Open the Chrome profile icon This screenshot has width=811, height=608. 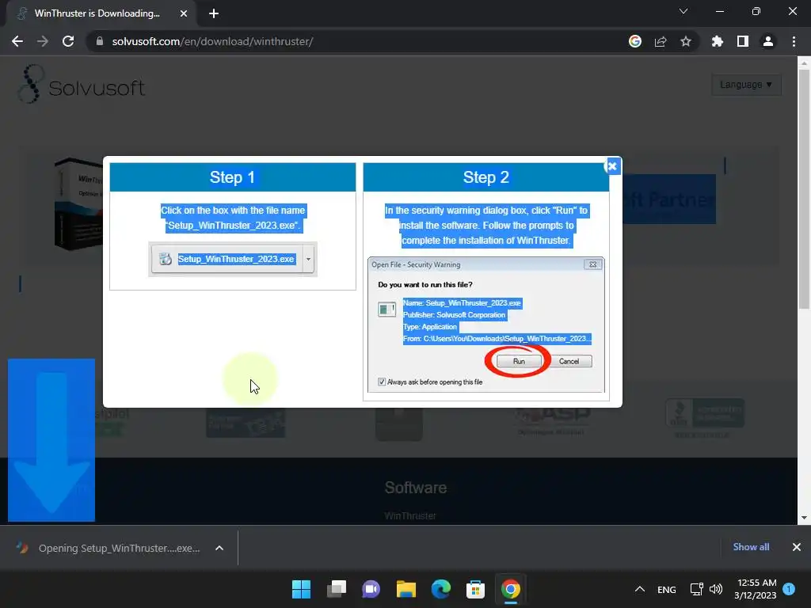(768, 41)
